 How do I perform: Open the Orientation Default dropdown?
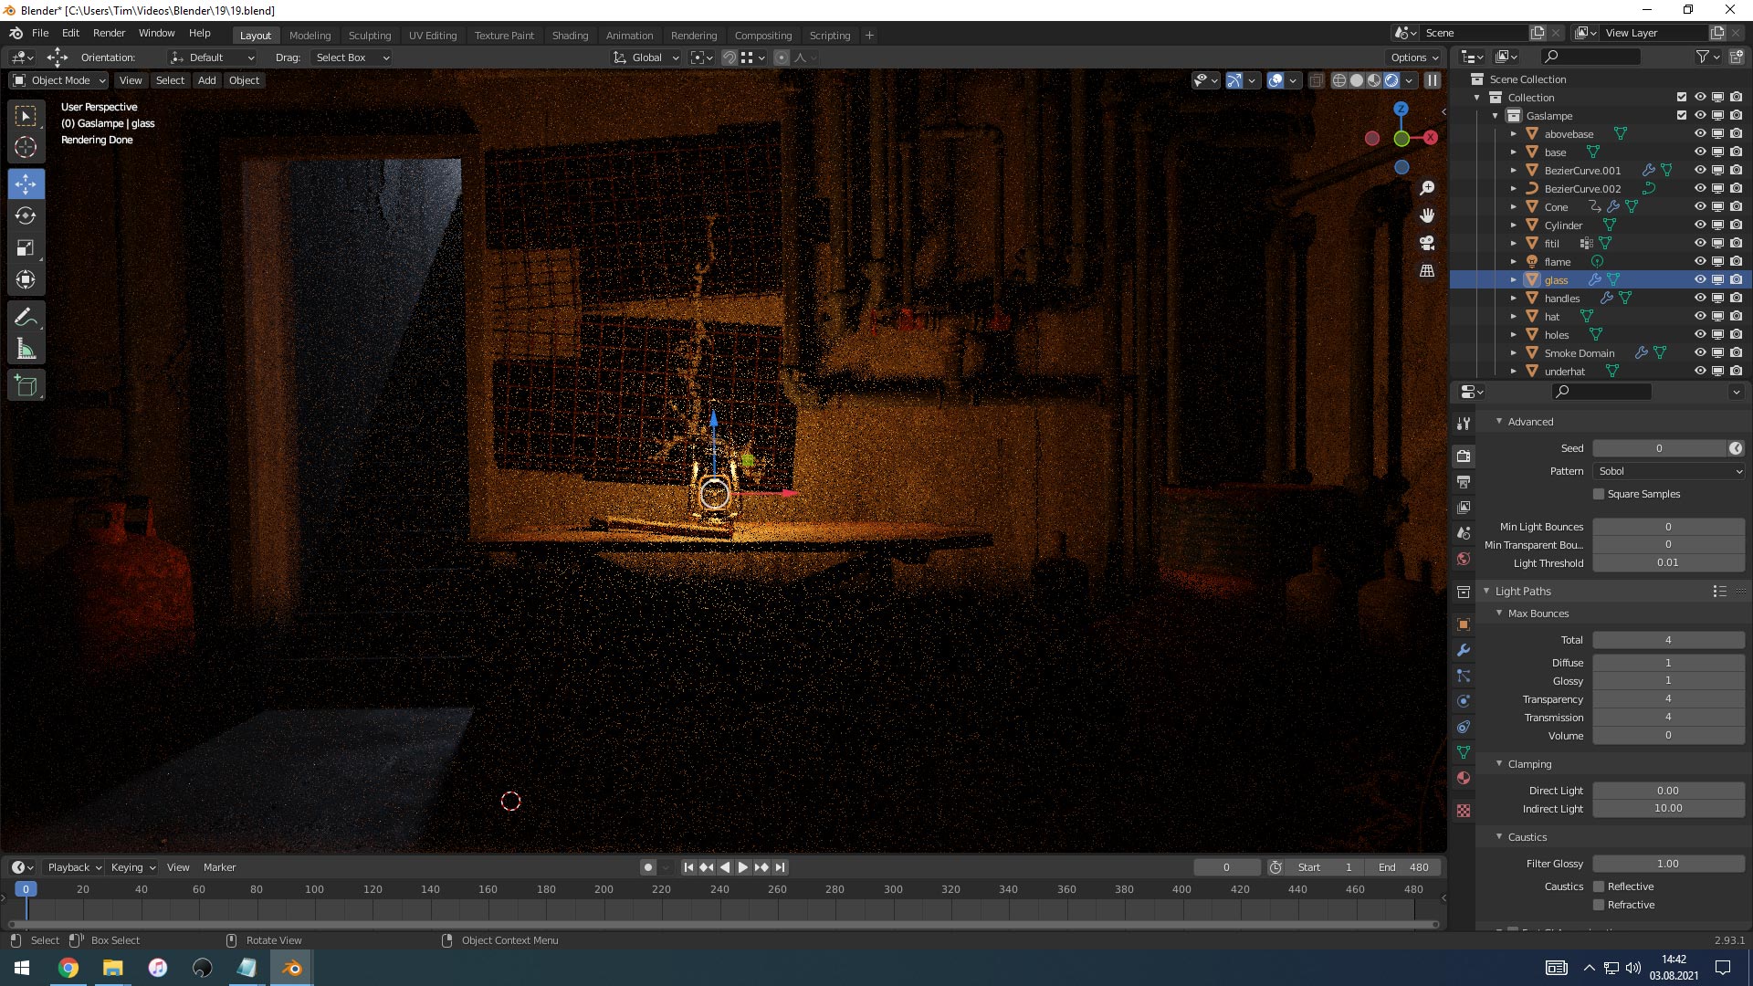tap(212, 58)
